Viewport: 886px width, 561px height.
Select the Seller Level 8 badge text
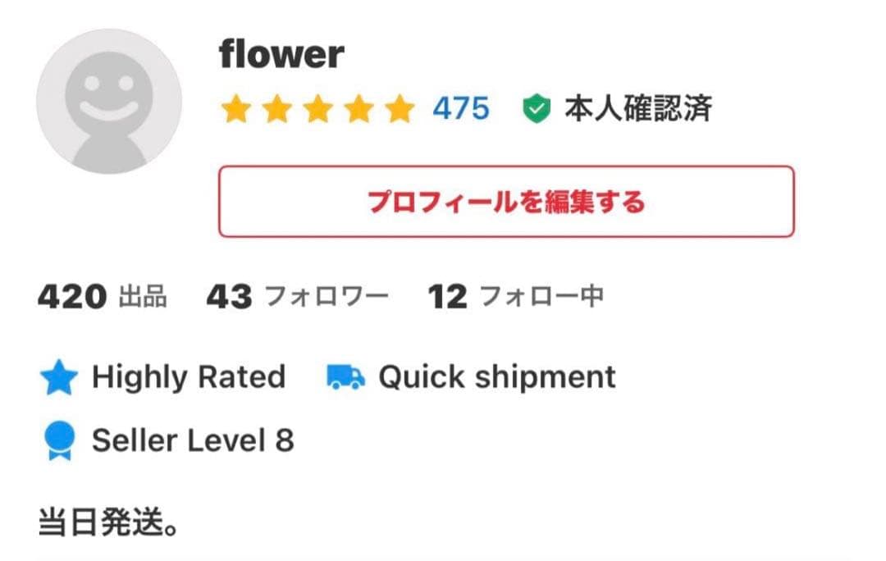(x=193, y=441)
